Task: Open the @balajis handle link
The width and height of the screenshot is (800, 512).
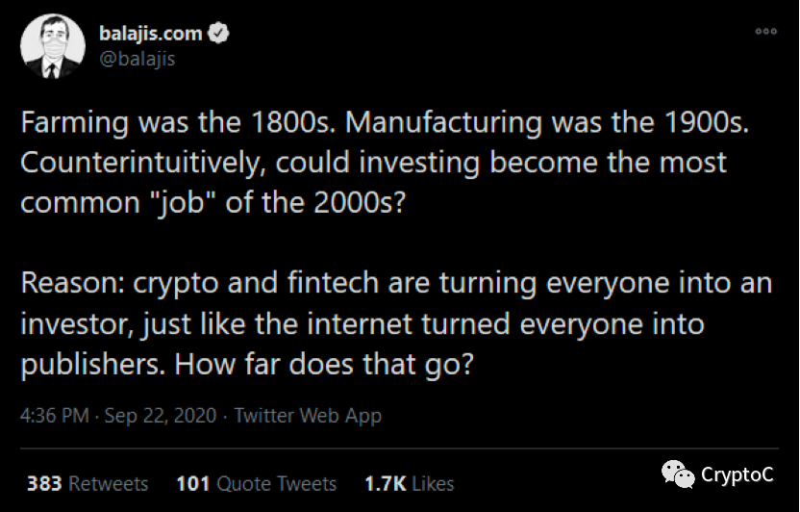Action: tap(137, 59)
